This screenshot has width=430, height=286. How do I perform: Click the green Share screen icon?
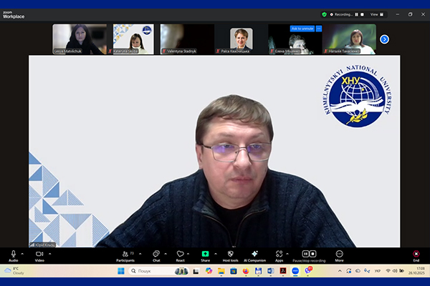click(x=205, y=254)
